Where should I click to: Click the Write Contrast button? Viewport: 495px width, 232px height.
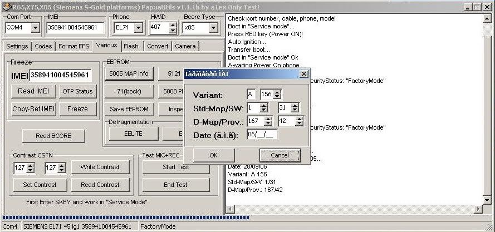(x=100, y=167)
